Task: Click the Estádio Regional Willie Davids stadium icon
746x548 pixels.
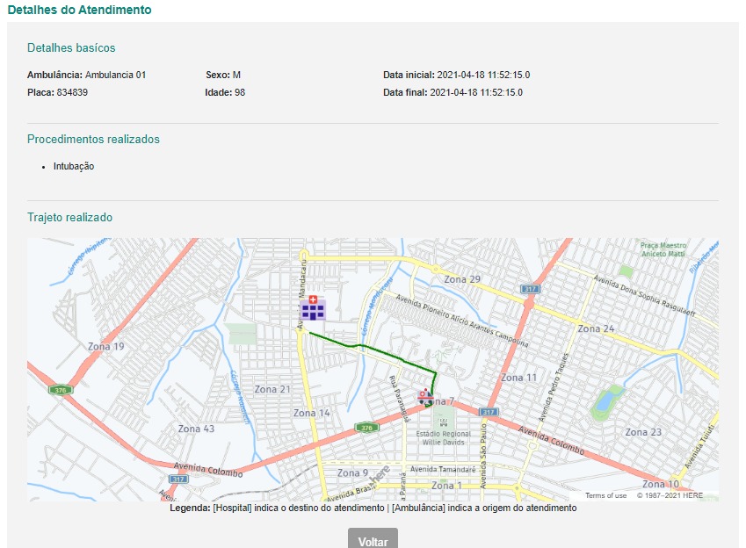Action: [x=444, y=422]
